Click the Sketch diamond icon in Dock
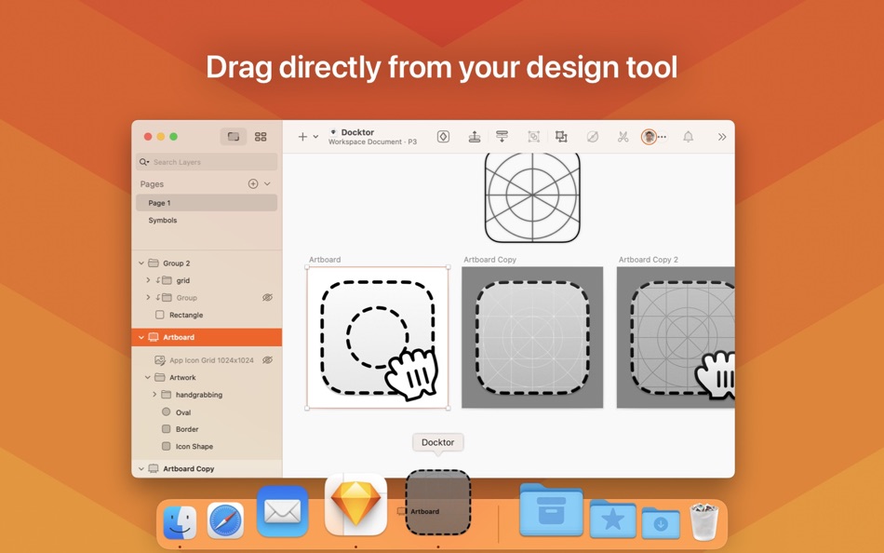Viewport: 884px width, 553px height. [355, 504]
